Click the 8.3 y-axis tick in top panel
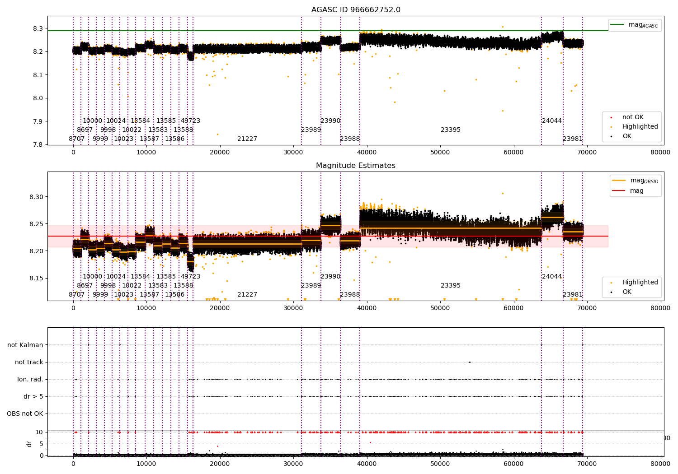This screenshot has width=678, height=474. (x=38, y=28)
